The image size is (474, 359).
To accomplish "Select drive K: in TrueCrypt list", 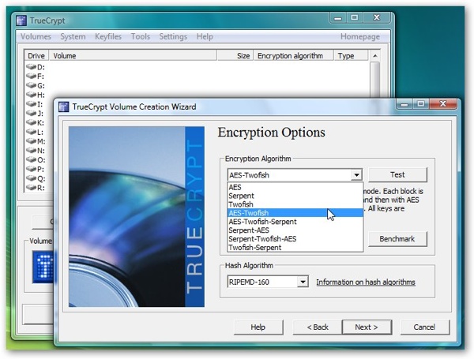I will click(x=35, y=123).
